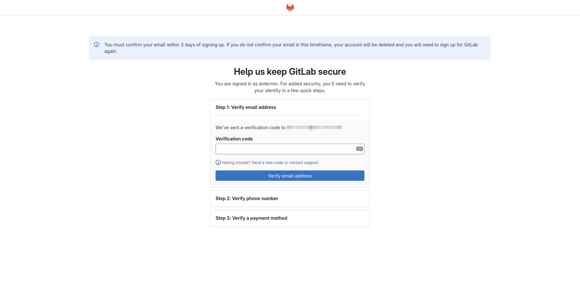
Task: Click the signed in as antermin text
Action: pyautogui.click(x=290, y=87)
